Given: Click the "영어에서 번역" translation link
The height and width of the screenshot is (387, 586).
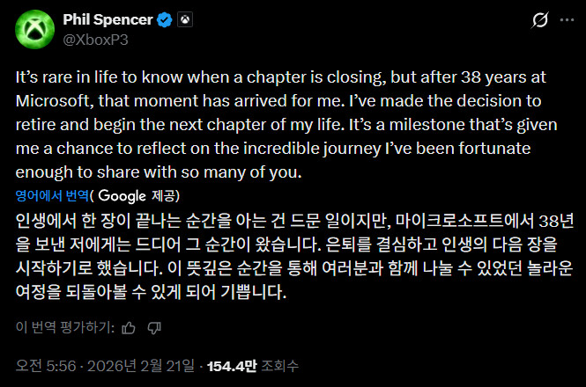Looking at the screenshot, I should point(52,195).
